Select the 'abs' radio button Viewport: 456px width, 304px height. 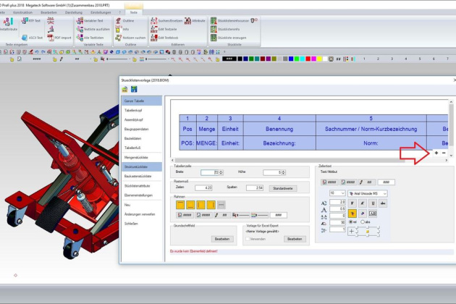363,222
